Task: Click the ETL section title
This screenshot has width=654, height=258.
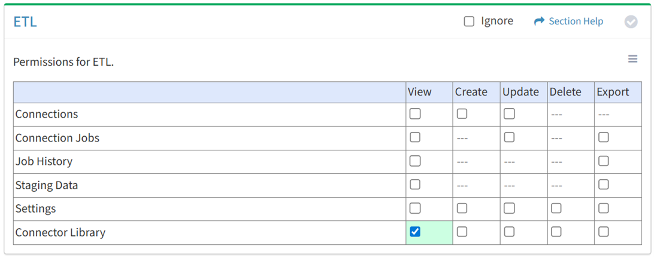Action: [x=25, y=22]
